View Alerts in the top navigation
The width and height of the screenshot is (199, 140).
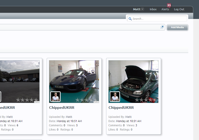[x=165, y=9]
